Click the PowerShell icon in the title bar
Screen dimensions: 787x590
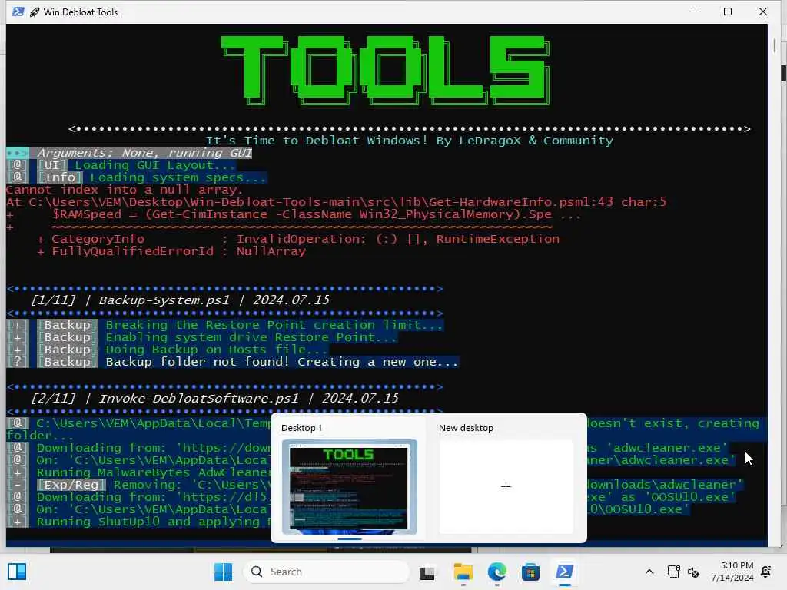[x=18, y=12]
